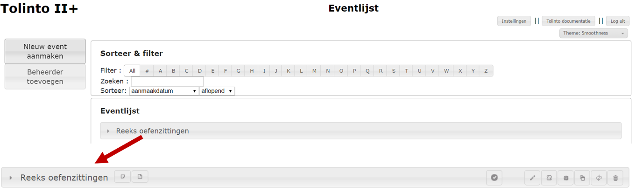Click the pencil edit icon
Screen dimensions: 636x192
532,178
